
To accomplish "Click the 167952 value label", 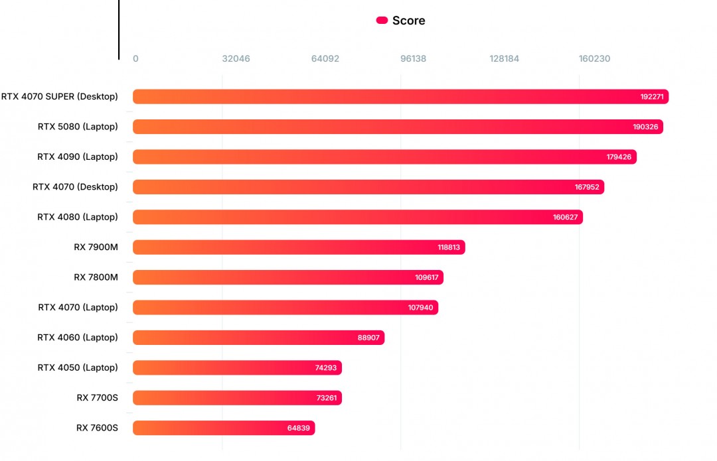I will (587, 187).
